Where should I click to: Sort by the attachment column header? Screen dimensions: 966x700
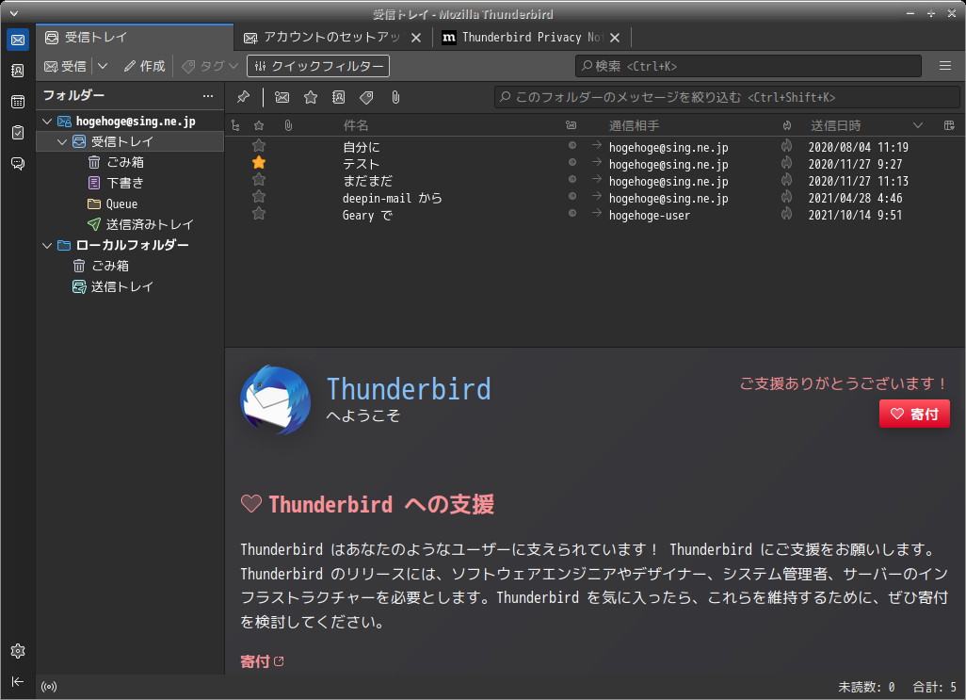tap(288, 125)
